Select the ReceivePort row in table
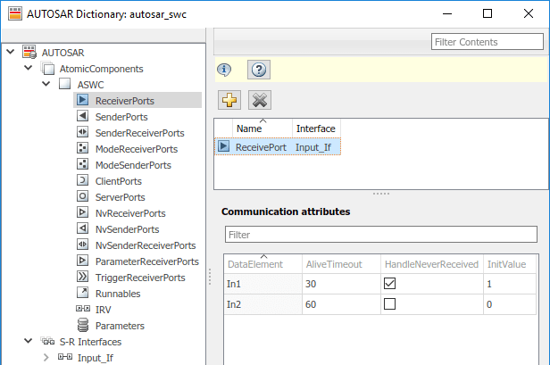The width and height of the screenshot is (550, 365). coord(261,146)
